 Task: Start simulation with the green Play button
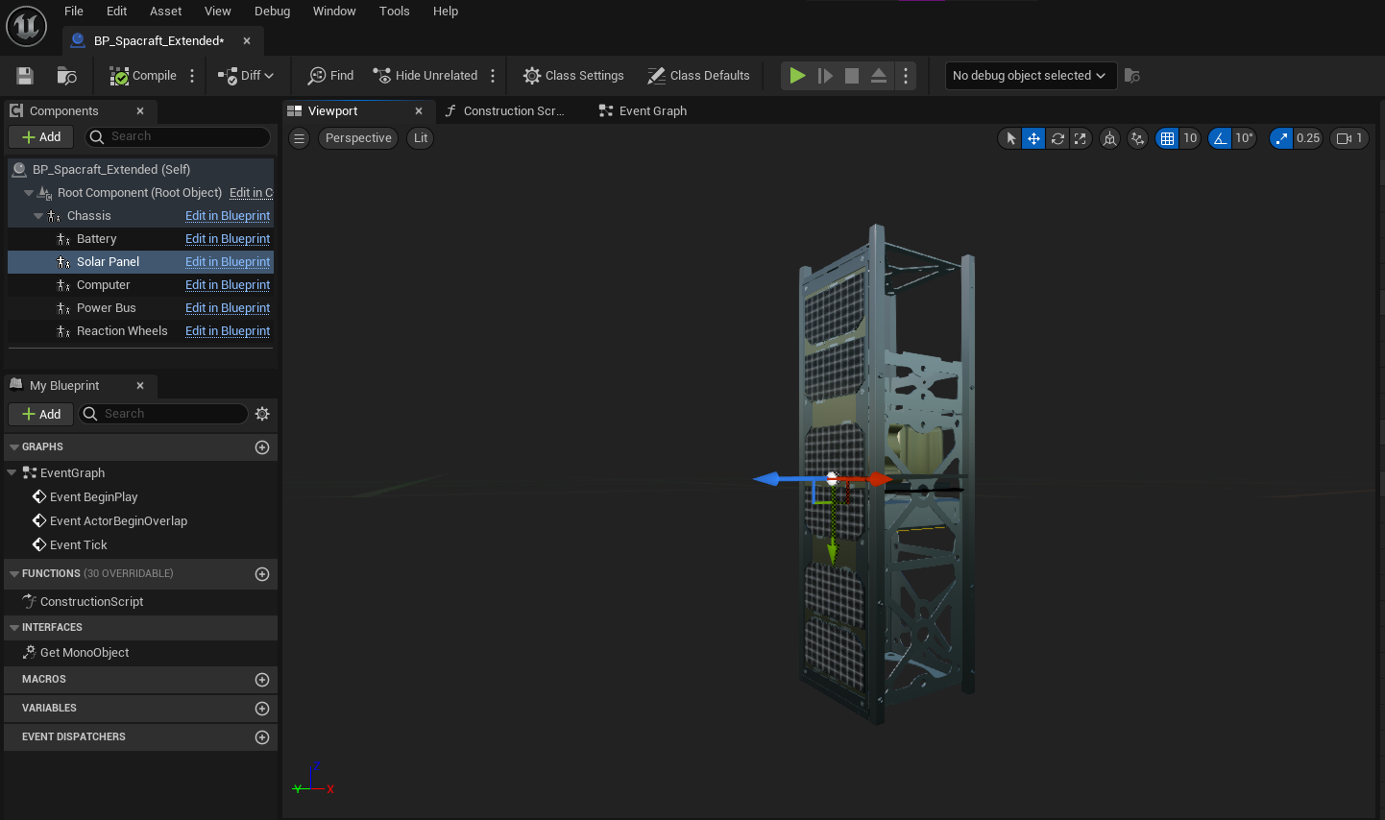(x=797, y=76)
